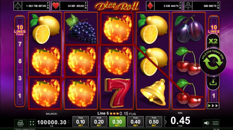The image size is (233, 130).
Task: Mute sound using the speaker icon
Action: (207, 123)
